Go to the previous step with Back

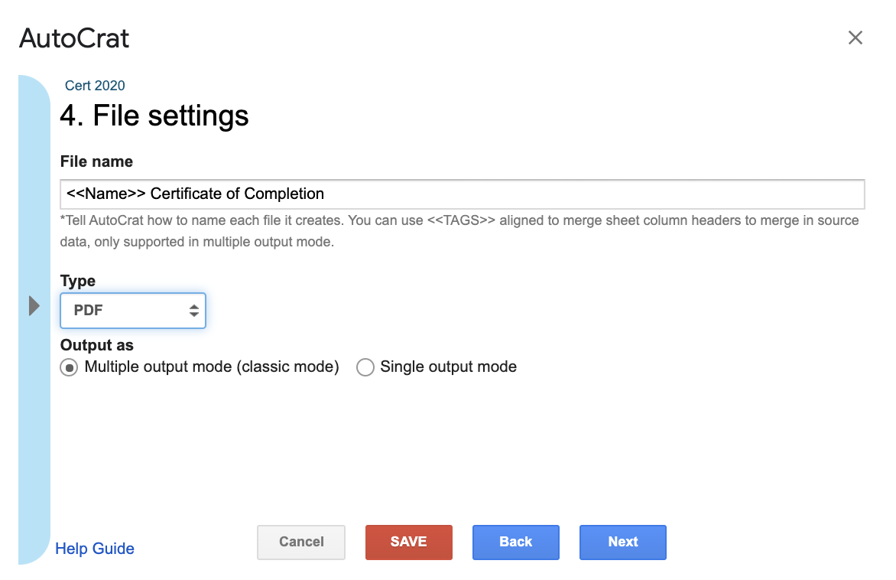(515, 543)
